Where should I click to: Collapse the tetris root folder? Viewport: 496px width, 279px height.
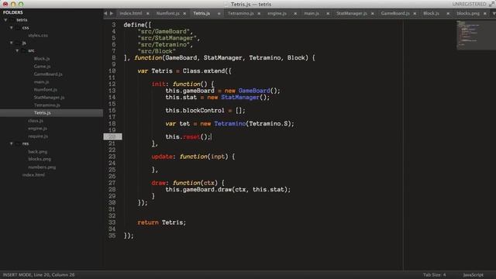(5, 20)
